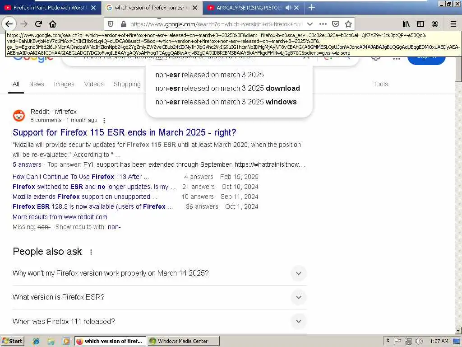Open the URL bar history dropdown arrow

click(x=310, y=24)
